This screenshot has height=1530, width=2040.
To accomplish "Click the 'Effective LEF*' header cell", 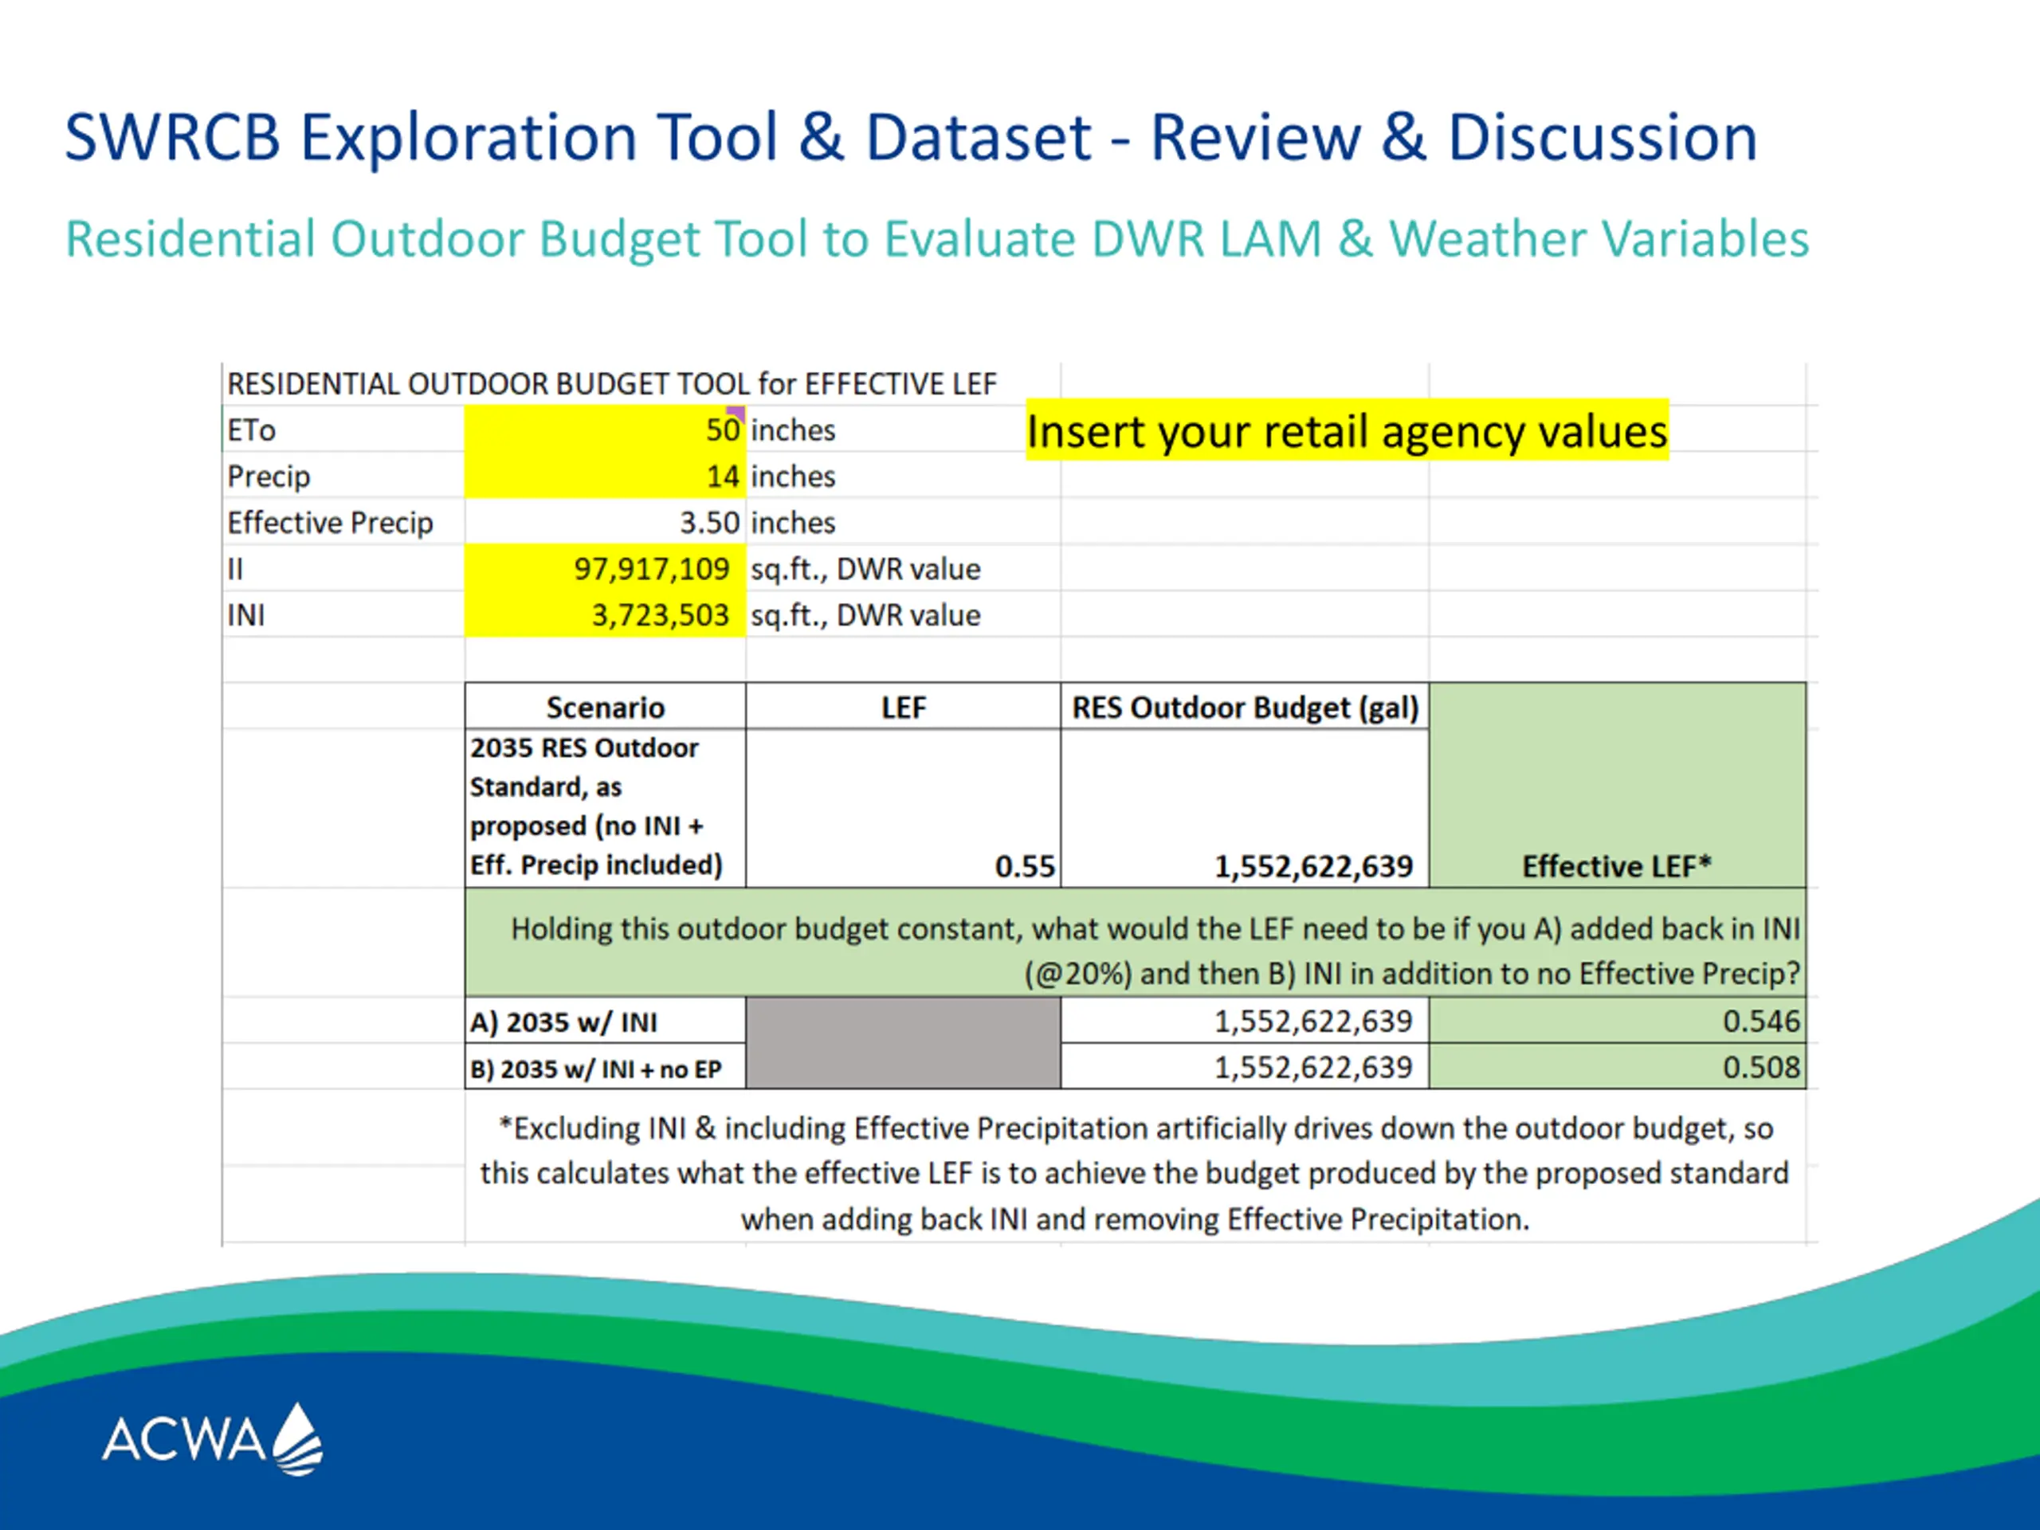I will click(x=1618, y=785).
